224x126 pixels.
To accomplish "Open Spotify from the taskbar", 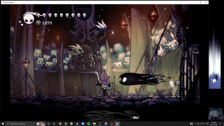I will click(89, 124).
